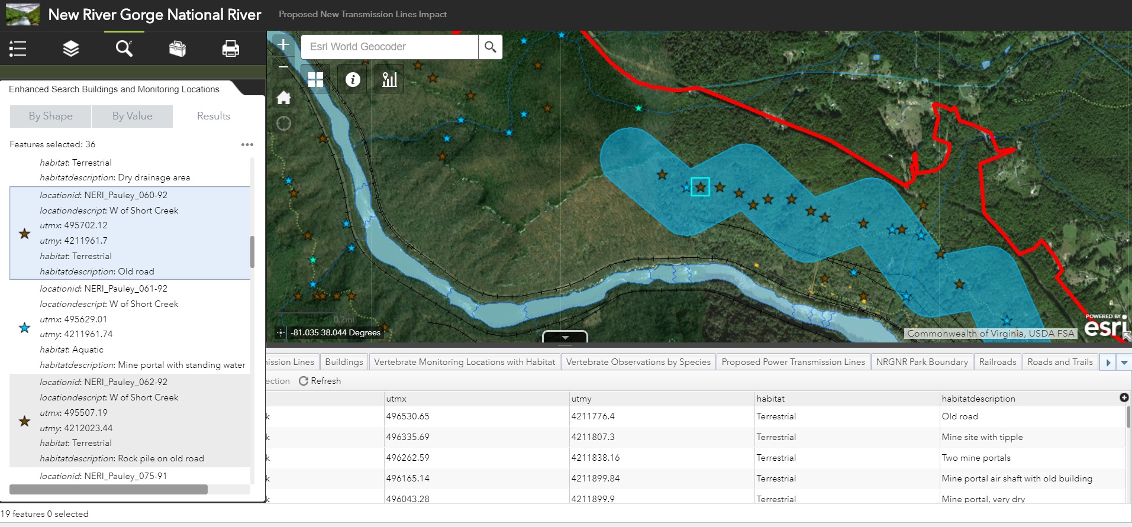The width and height of the screenshot is (1132, 527).
Task: Select the Railroads table tab
Action: pos(997,362)
